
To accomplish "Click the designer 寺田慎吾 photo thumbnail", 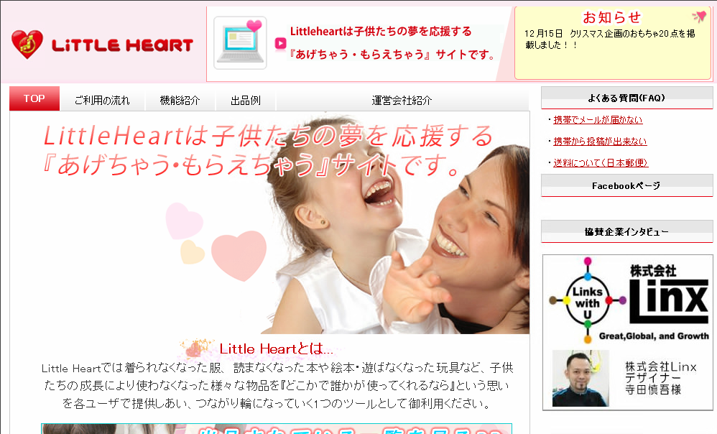I will [580, 378].
